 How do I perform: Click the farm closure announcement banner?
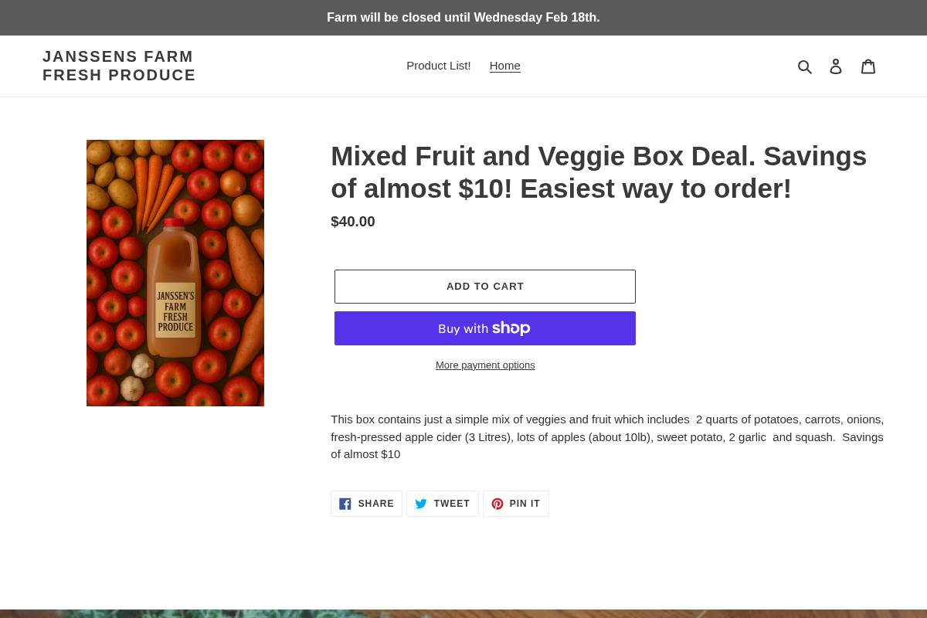click(463, 17)
